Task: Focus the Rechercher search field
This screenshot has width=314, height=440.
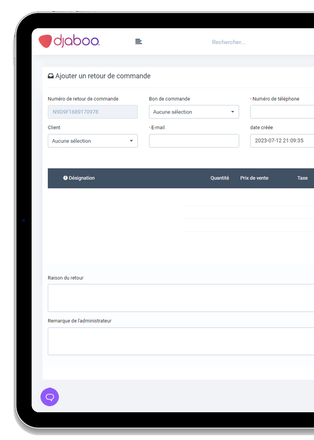Action: point(228,42)
